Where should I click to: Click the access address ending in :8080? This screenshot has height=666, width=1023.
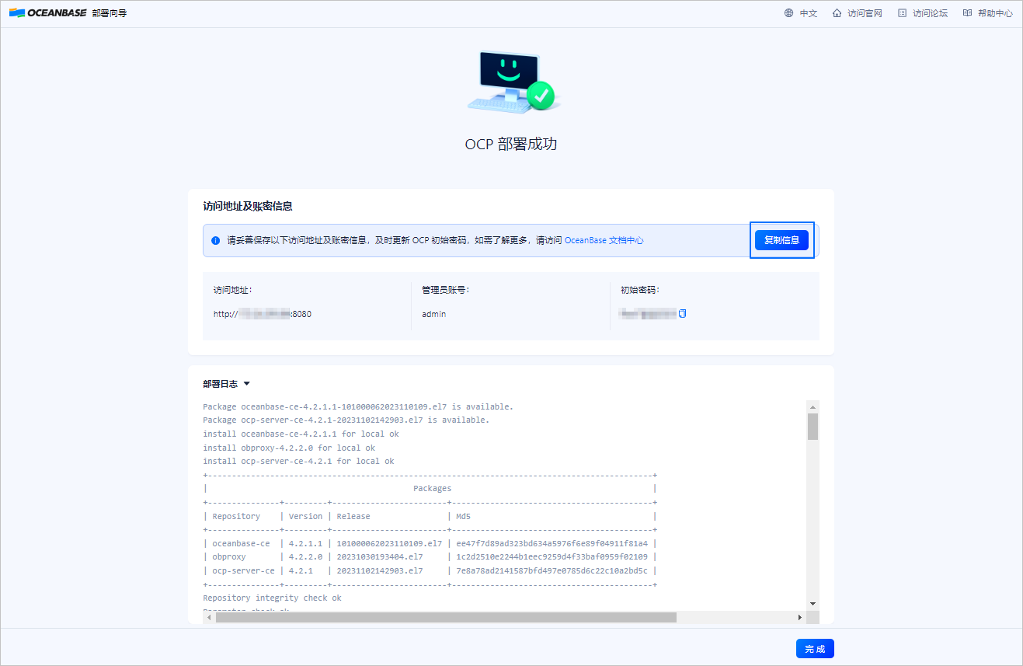(x=263, y=314)
